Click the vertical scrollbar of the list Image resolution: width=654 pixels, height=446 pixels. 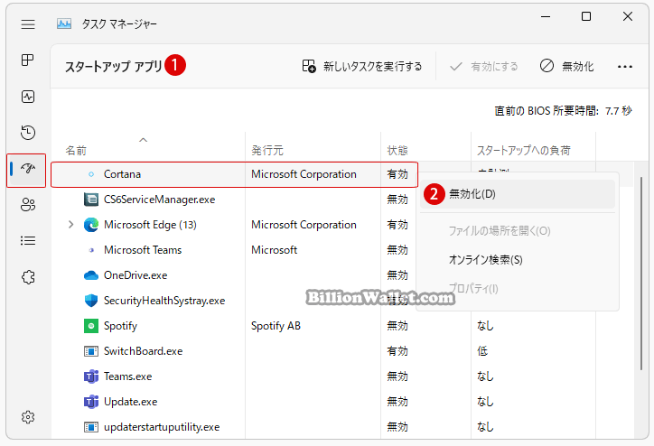click(641, 273)
